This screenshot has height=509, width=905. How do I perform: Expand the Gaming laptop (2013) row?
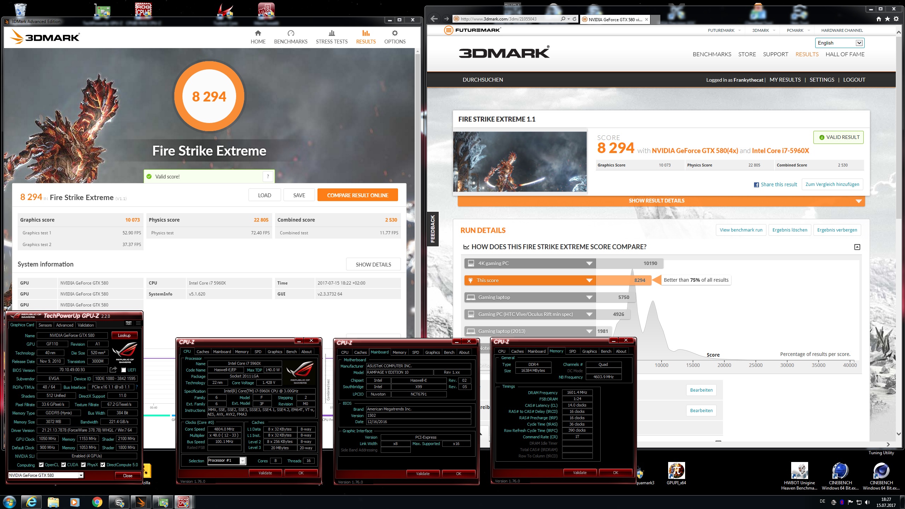pyautogui.click(x=589, y=331)
